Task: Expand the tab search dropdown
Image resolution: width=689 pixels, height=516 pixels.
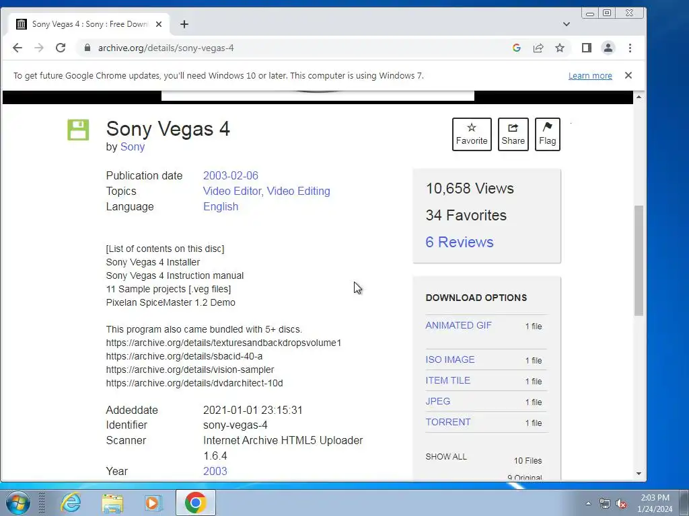Action: pyautogui.click(x=567, y=24)
